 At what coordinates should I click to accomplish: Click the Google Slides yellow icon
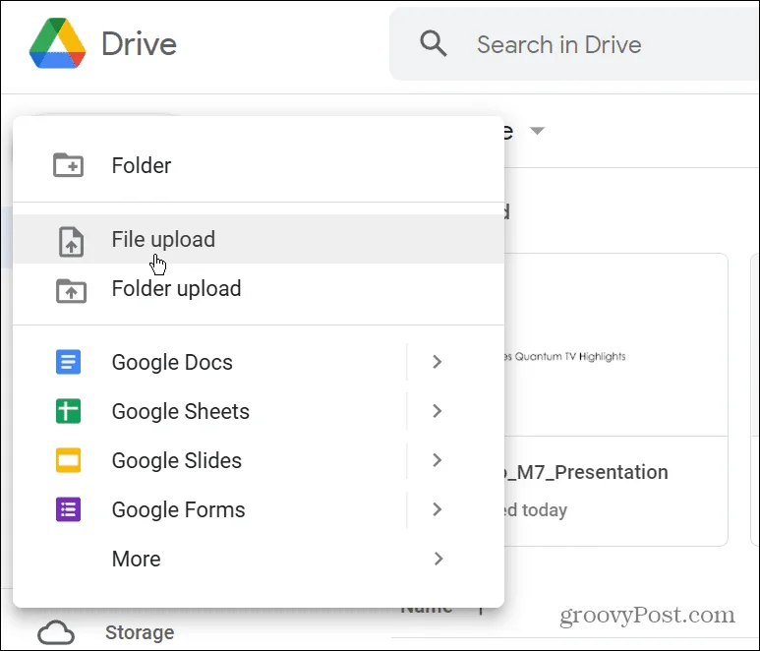click(69, 460)
